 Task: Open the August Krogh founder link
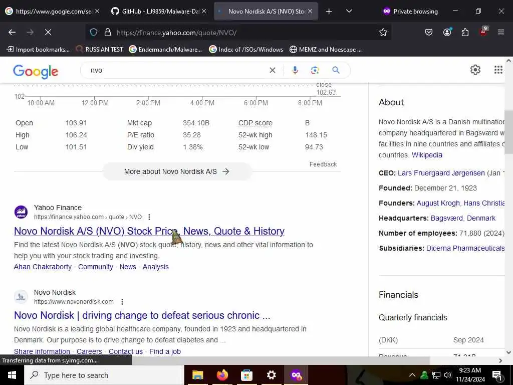[x=438, y=203]
